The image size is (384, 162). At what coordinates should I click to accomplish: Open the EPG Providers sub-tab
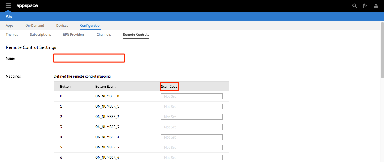click(x=74, y=35)
